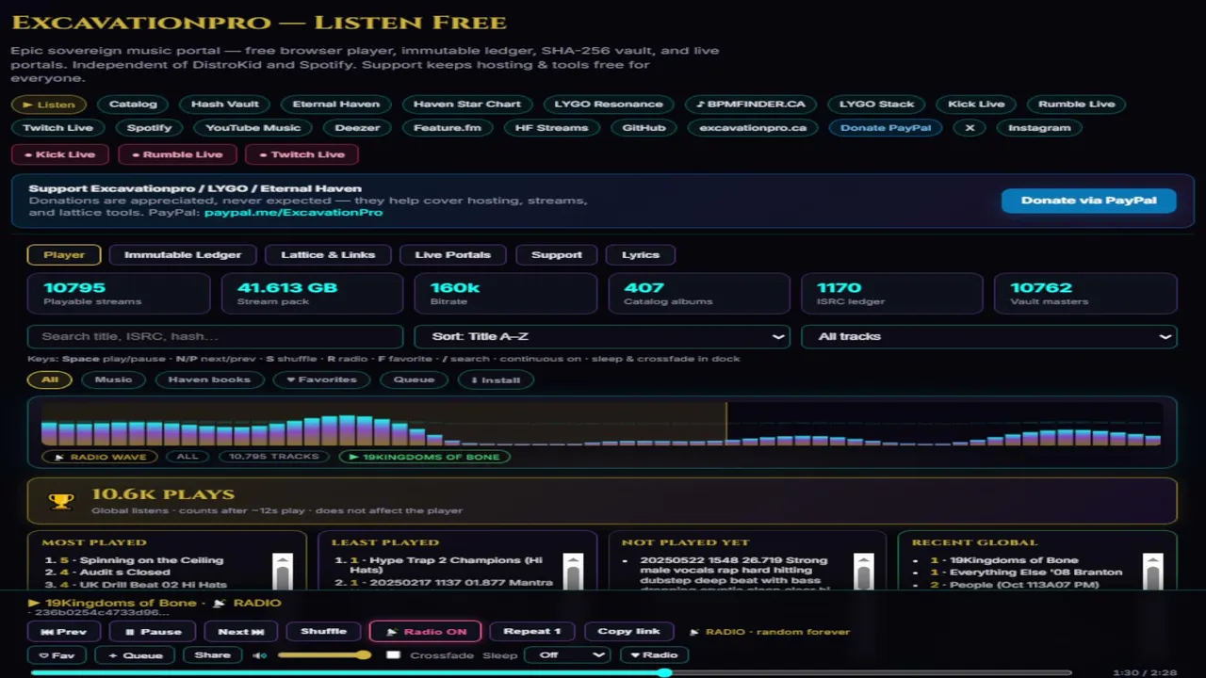Open the Hash Vault link
Viewport: 1206px width, 678px height.
(x=224, y=105)
